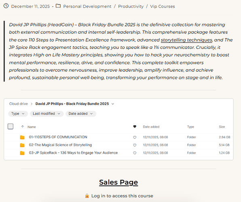241x202 pixels.
Task: Click the clock icon beside the post date
Action: (6, 6)
